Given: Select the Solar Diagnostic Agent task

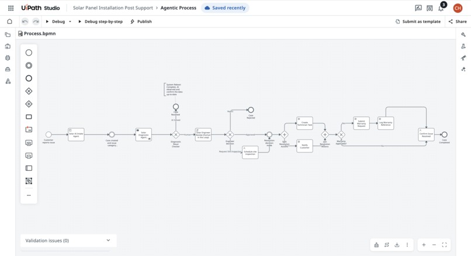Looking at the screenshot, I should 144,134.
